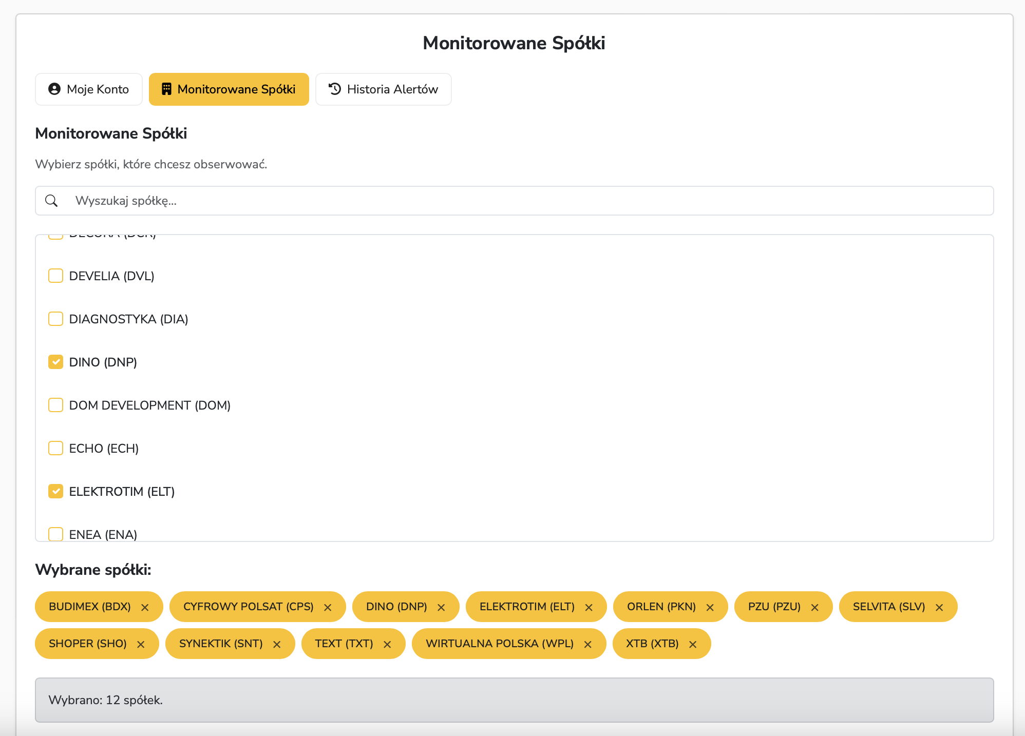Click the CYFROWY POLSAT (CPS) chip label
Image resolution: width=1025 pixels, height=736 pixels.
point(249,607)
